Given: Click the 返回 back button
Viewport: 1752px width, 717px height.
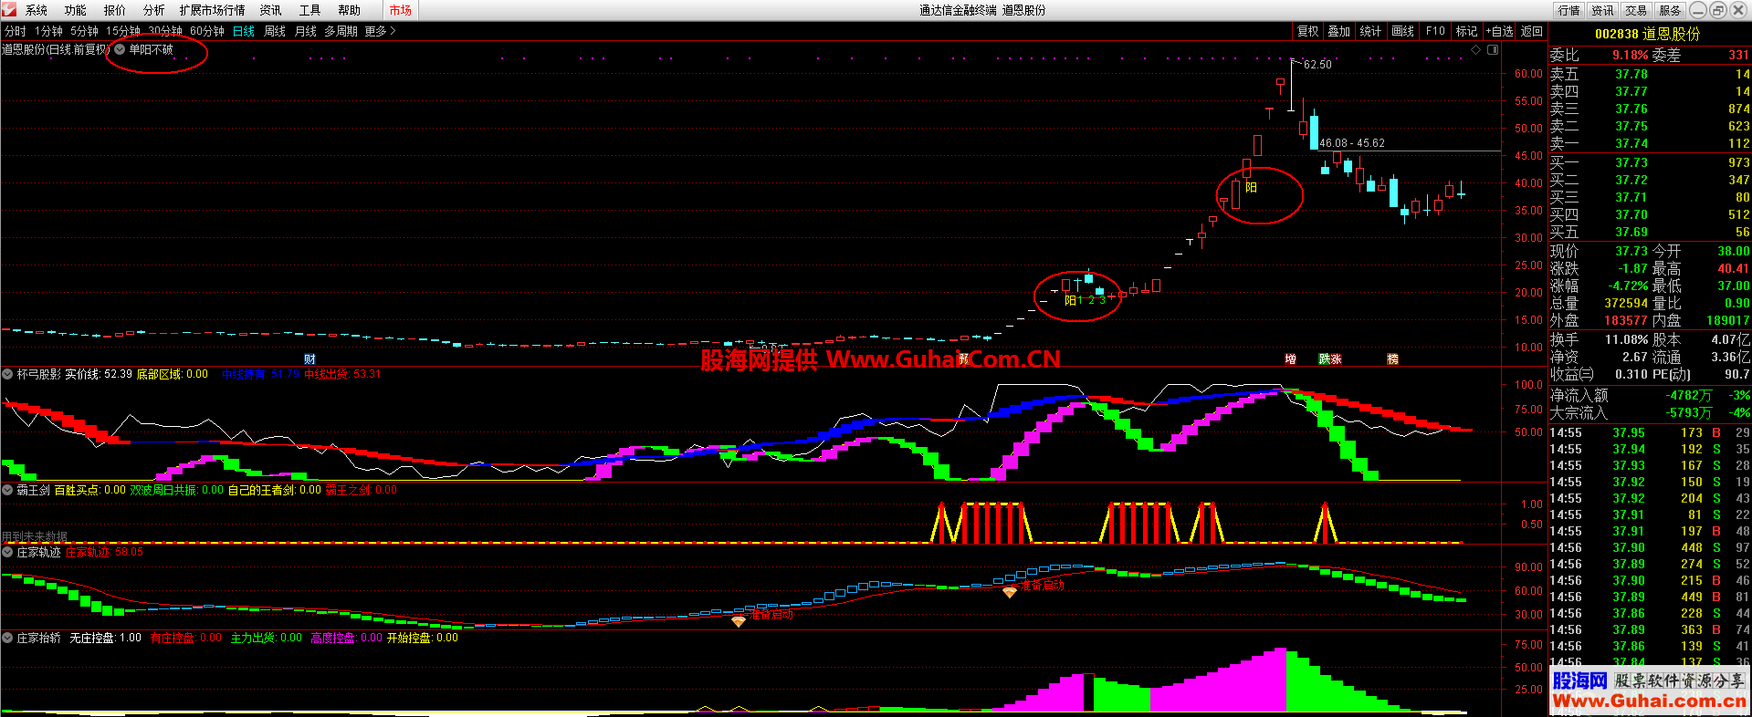Looking at the screenshot, I should tap(1532, 31).
